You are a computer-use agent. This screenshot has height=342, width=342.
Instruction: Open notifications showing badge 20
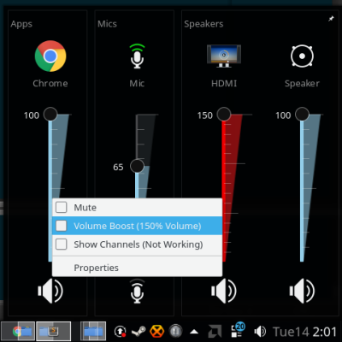coord(238,330)
